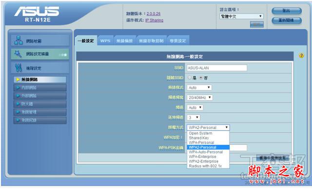Switch to the 無線存取控制 tab
This screenshot has width=312, height=189.
click(151, 41)
